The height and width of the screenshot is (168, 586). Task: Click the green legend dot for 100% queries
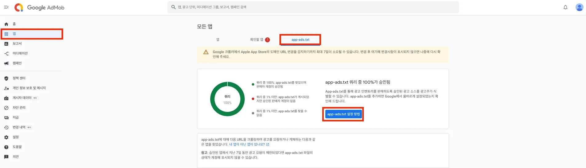(x=253, y=84)
